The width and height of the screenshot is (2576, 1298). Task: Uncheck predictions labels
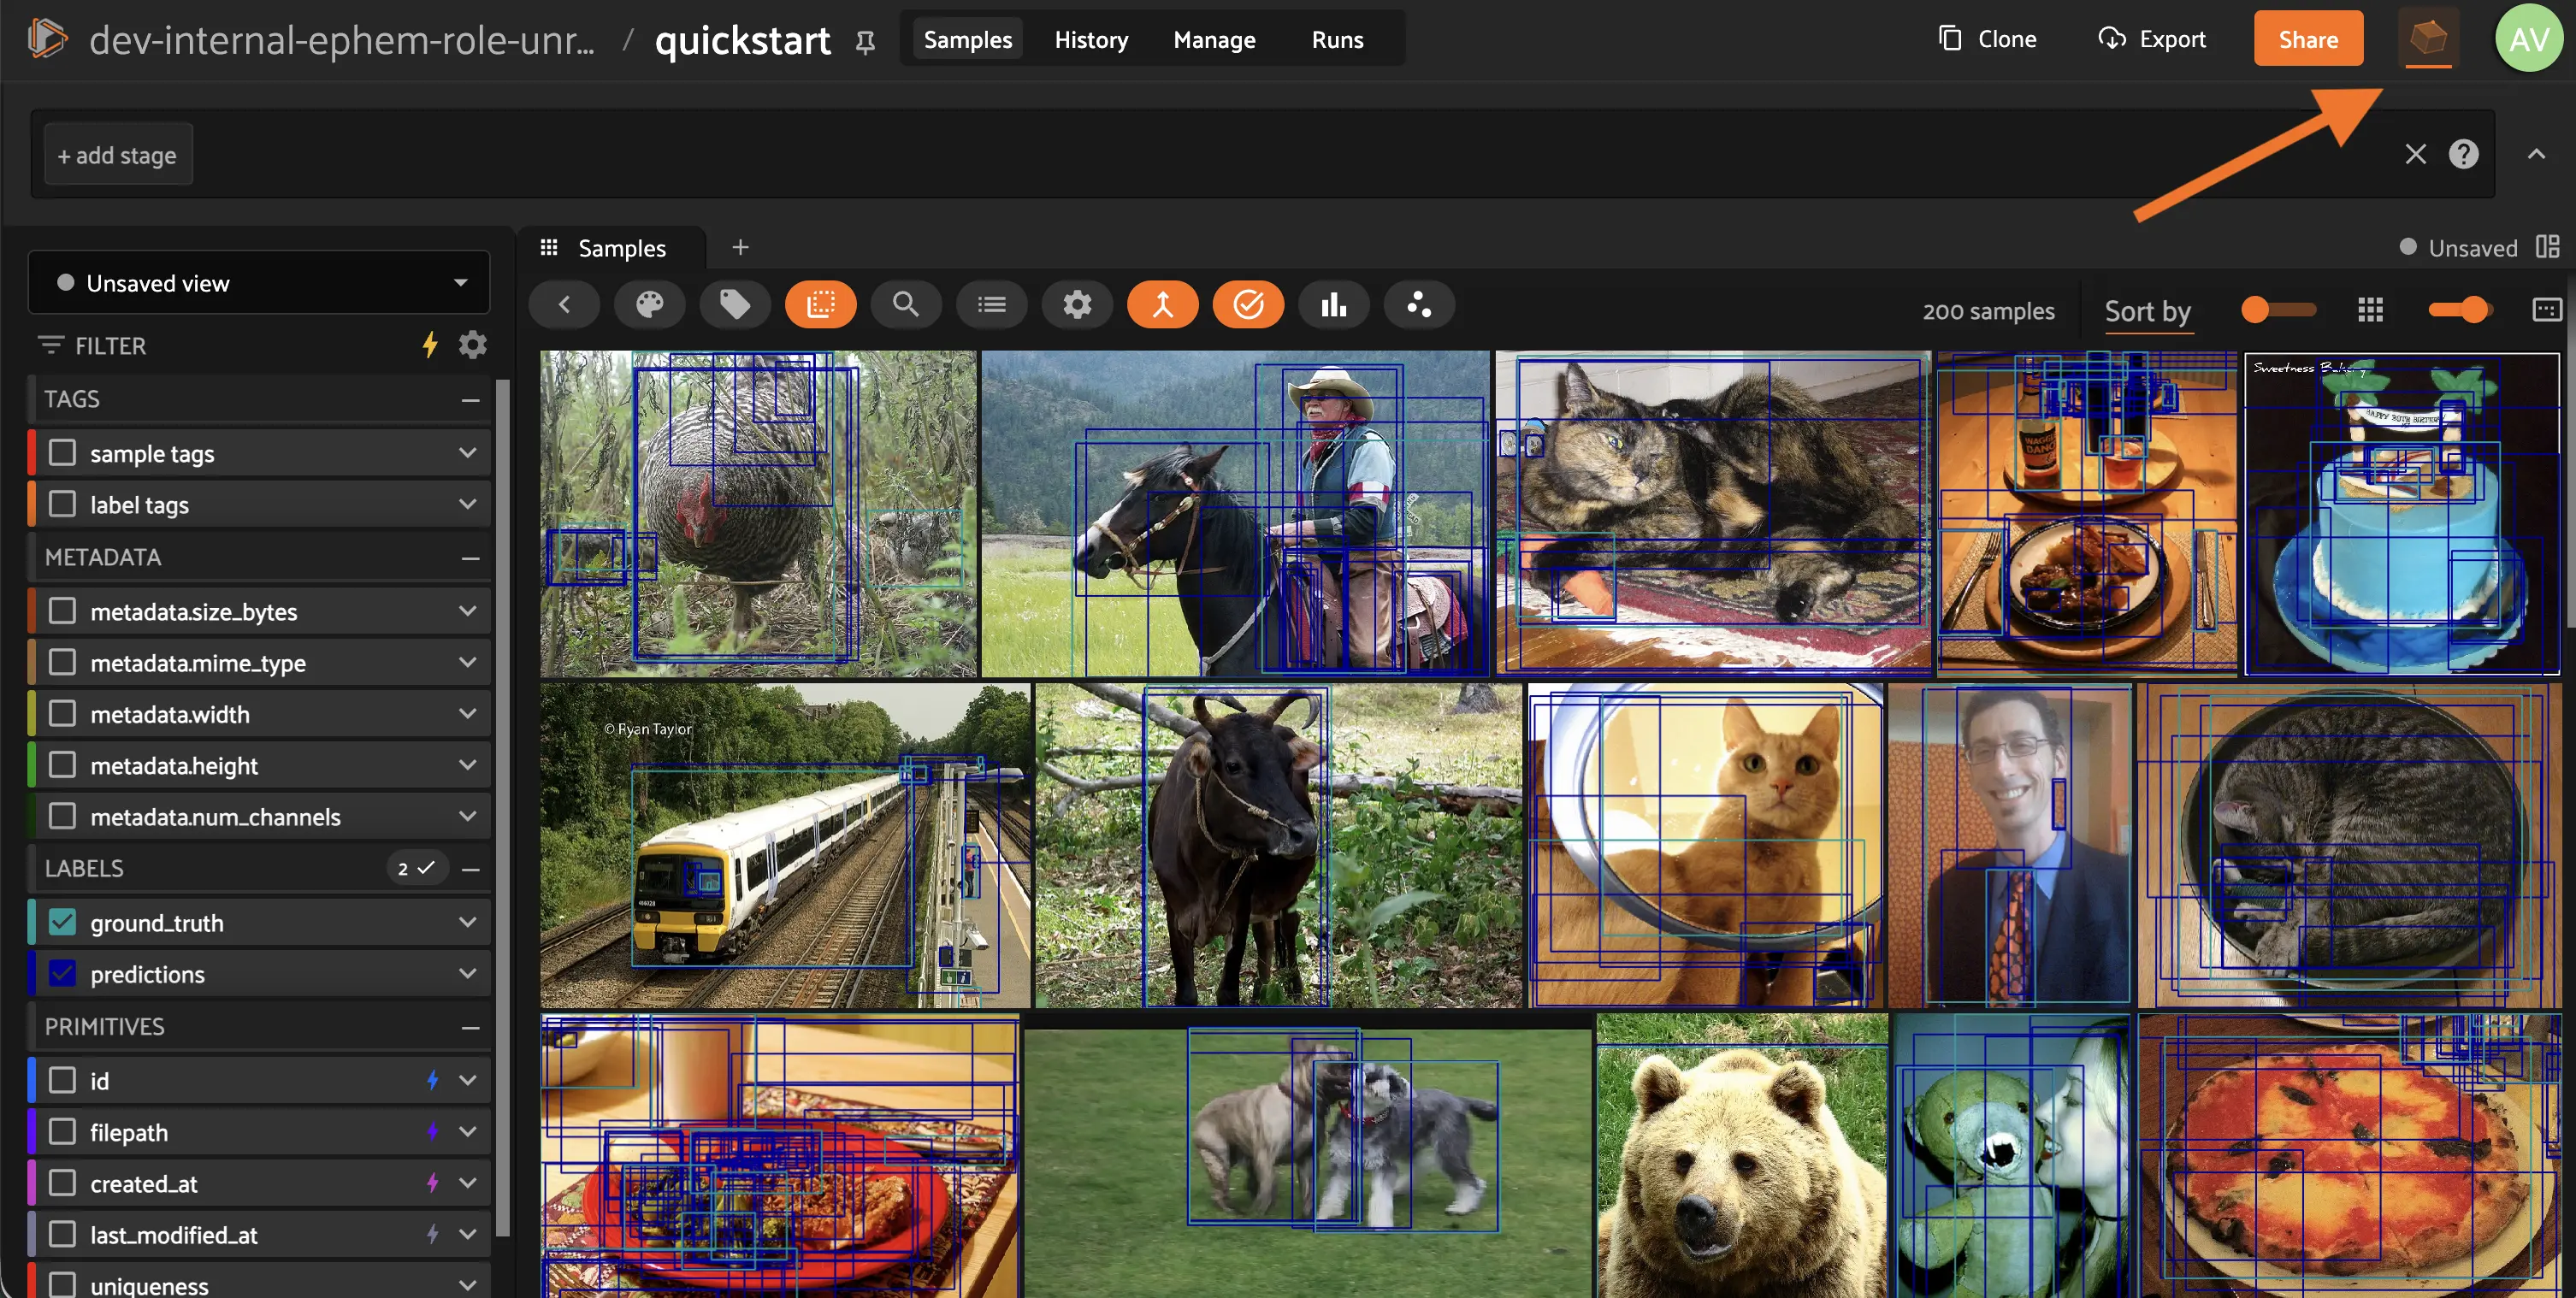[x=62, y=973]
